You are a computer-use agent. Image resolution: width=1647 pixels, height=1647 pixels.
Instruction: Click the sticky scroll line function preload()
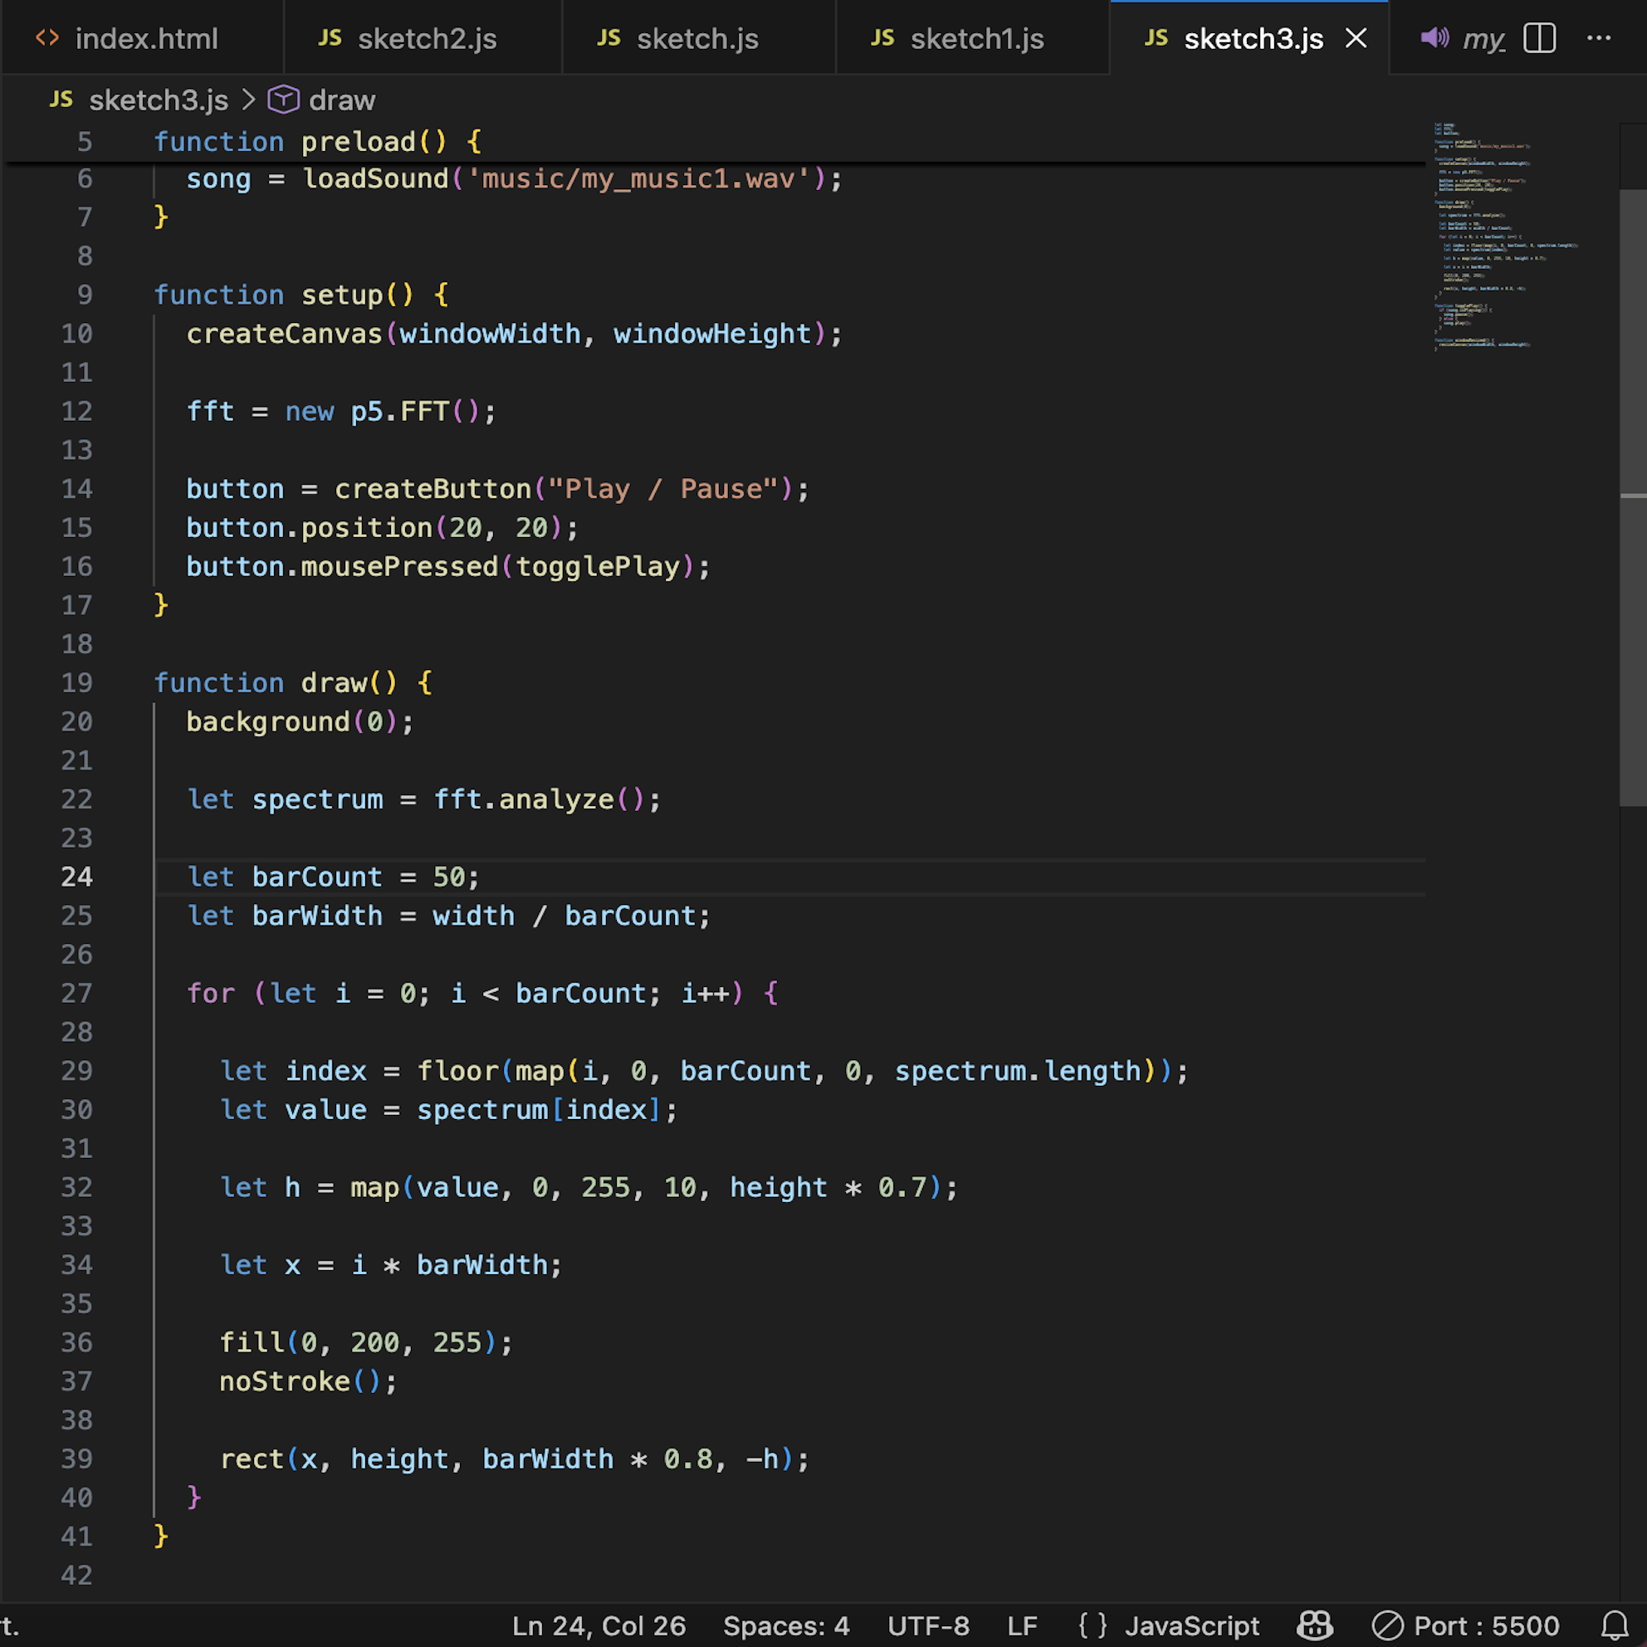point(318,141)
